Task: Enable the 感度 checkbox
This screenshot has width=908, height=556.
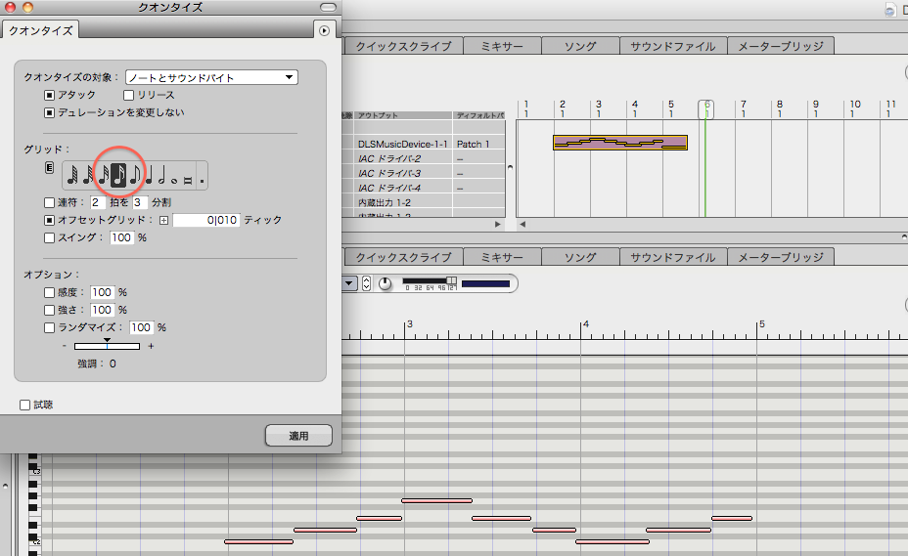Action: click(49, 293)
